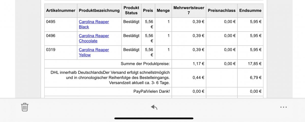Viewport: 305px width, 122px height.
Task: Select article number 0319 cell
Action: (x=61, y=53)
